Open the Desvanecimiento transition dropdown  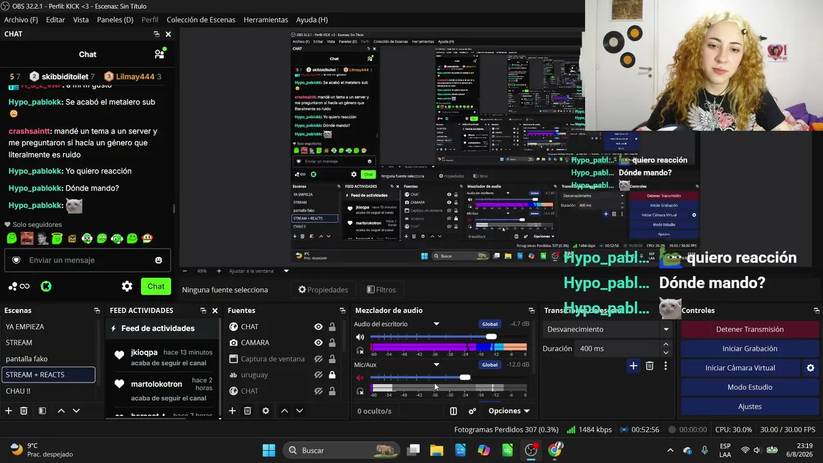click(607, 329)
